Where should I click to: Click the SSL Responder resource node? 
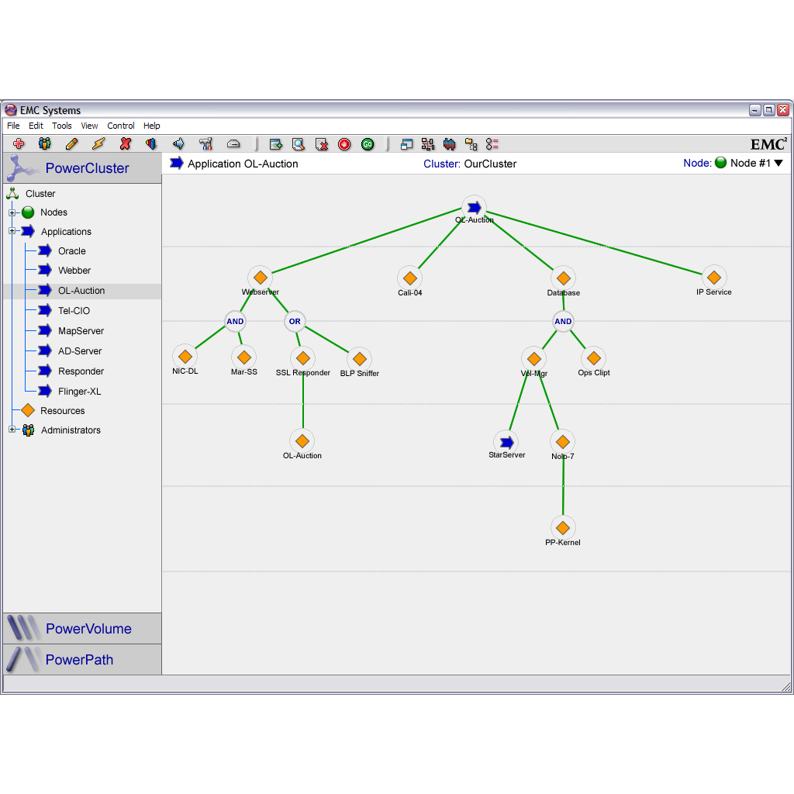pos(303,358)
